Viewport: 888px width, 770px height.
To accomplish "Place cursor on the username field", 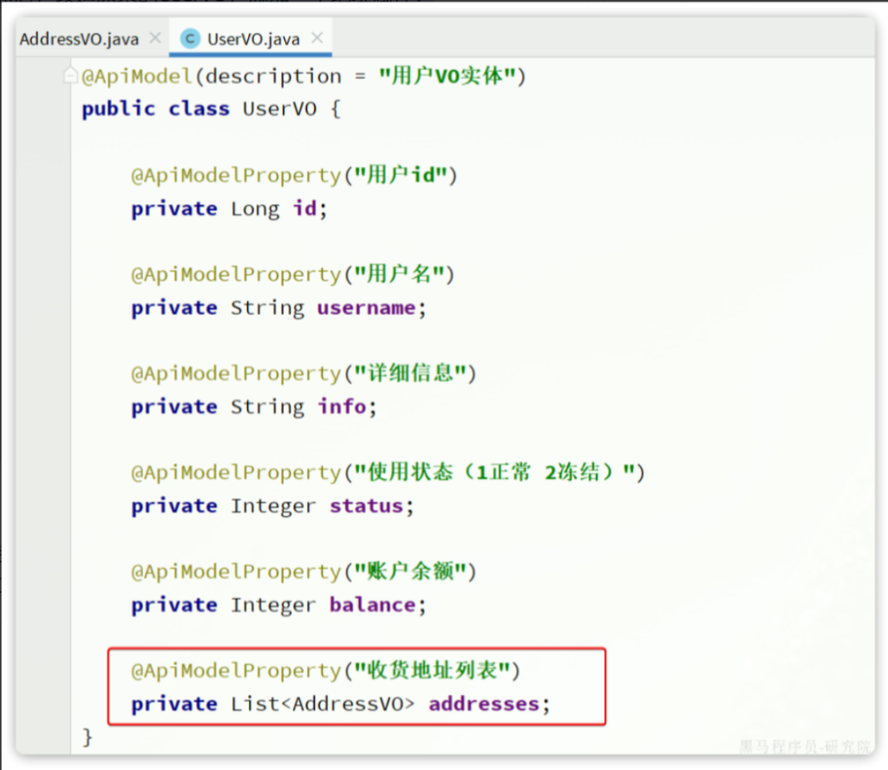I will [x=366, y=308].
